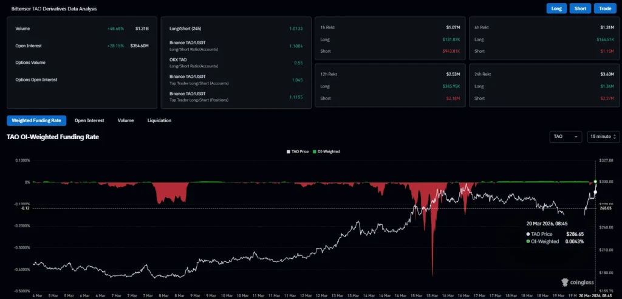Click the 4 Mar label on the time axis

click(38, 296)
